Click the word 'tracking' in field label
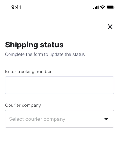119x151 pixels. [x=26, y=72]
